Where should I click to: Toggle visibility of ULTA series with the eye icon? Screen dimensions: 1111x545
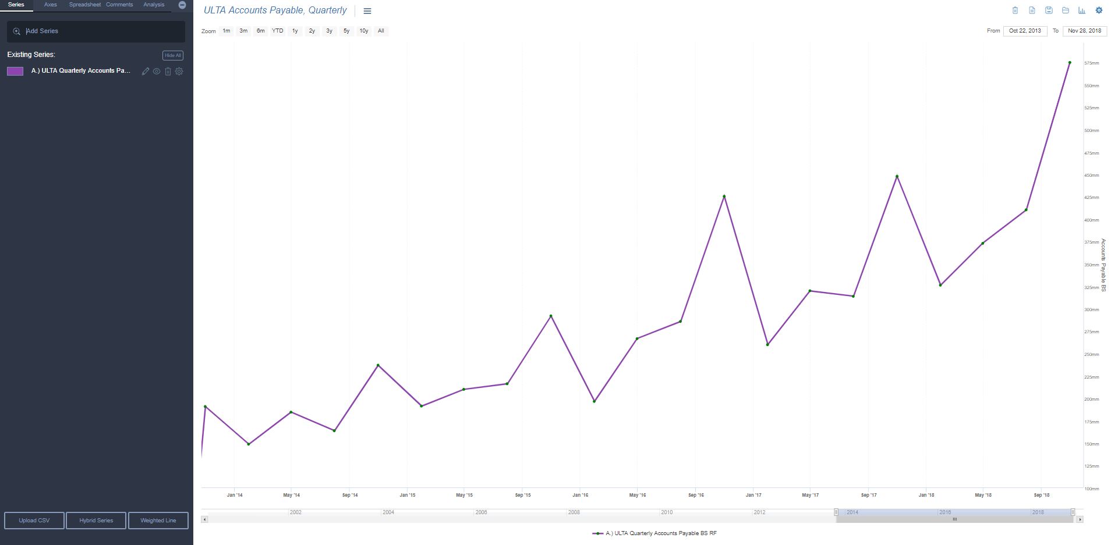click(157, 71)
